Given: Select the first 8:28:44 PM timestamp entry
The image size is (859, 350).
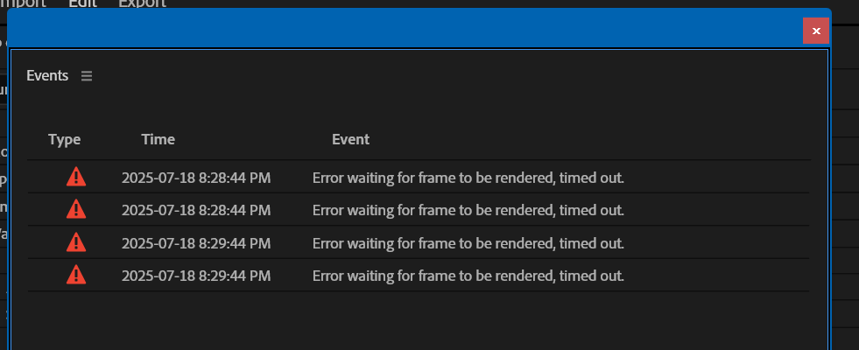Looking at the screenshot, I should point(196,178).
